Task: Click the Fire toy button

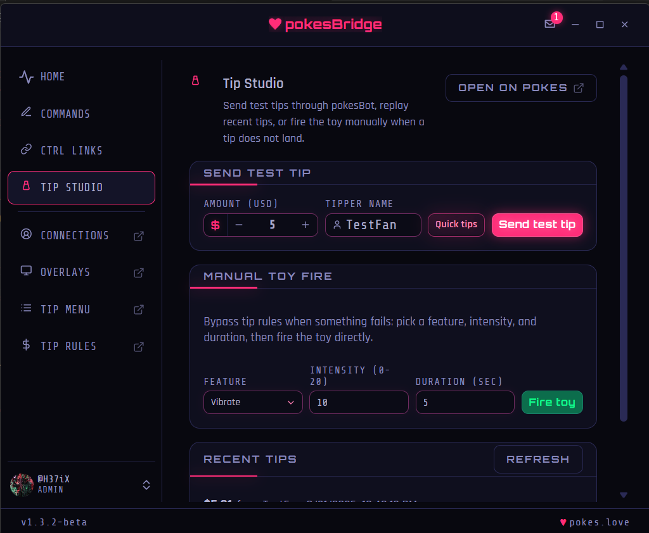Action: click(x=552, y=403)
